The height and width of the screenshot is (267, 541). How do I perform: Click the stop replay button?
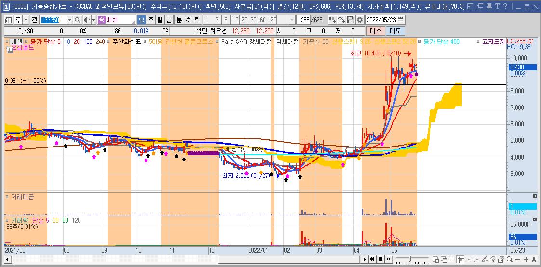(381, 259)
